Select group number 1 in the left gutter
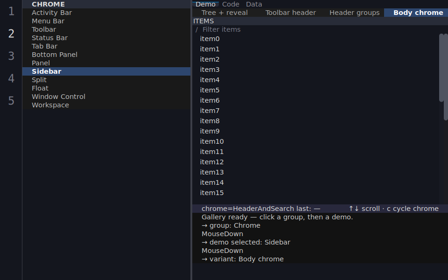Image resolution: width=448 pixels, height=280 pixels. [x=11, y=11]
